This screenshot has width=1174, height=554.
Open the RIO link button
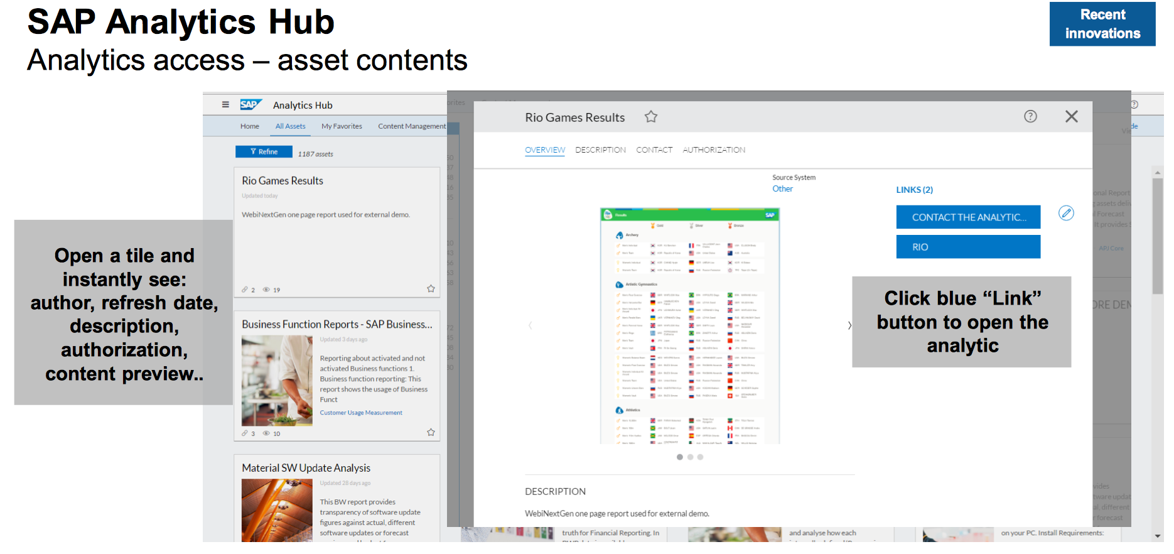coord(967,247)
